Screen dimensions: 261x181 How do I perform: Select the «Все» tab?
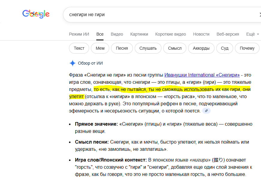100,34
